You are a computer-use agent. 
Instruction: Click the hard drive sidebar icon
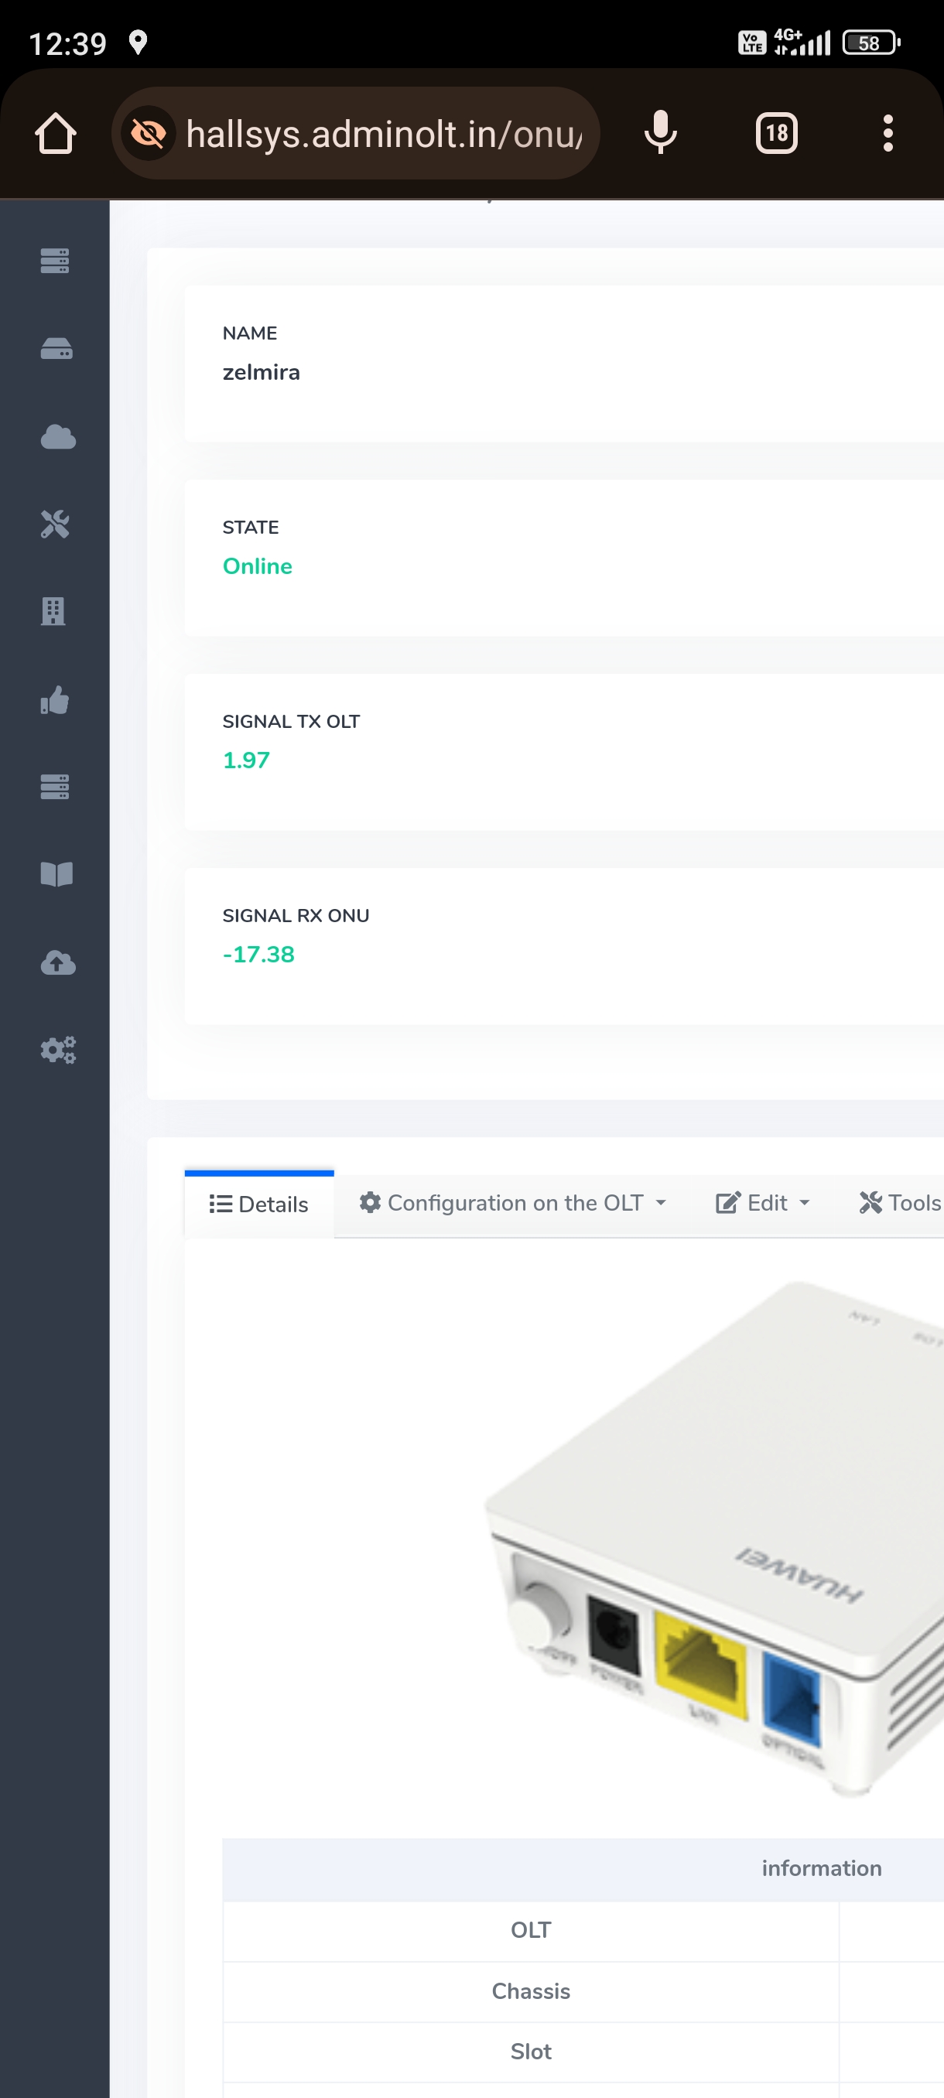tap(56, 350)
